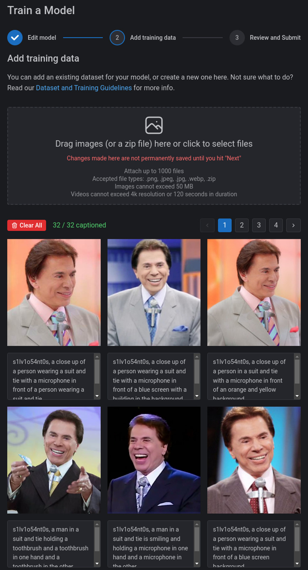Click the trash icon on Clear All
Screen dimensions: 308x570
tap(14, 225)
